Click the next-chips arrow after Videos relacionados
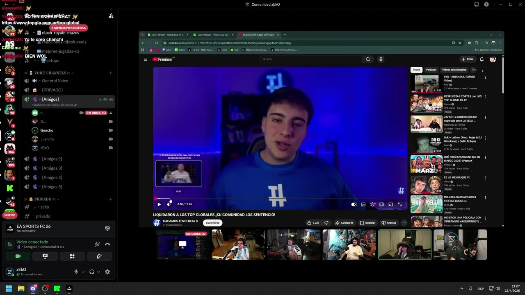The image size is (525, 295). click(x=482, y=71)
